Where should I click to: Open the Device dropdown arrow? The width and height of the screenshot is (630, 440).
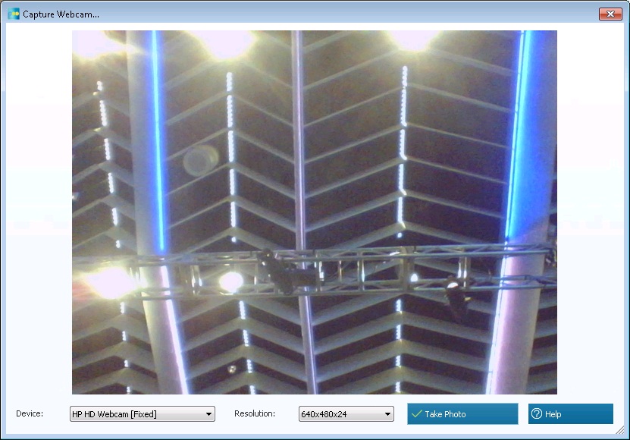[208, 414]
